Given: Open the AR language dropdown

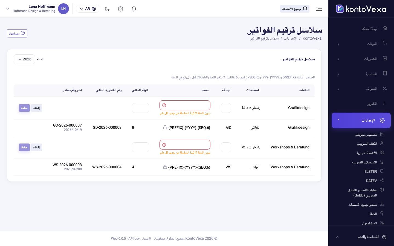Looking at the screenshot, I should coord(88,9).
